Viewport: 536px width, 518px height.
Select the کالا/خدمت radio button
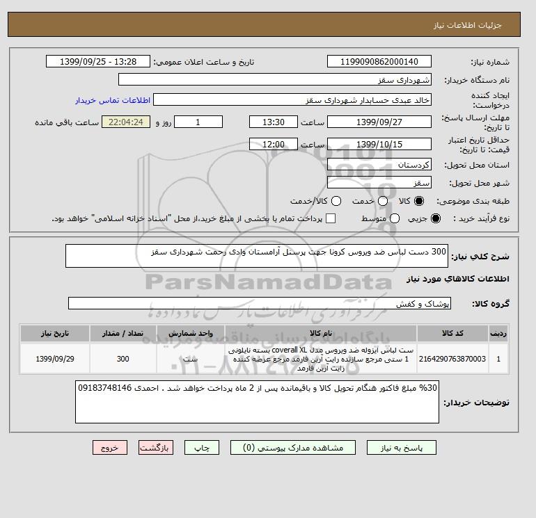point(336,201)
